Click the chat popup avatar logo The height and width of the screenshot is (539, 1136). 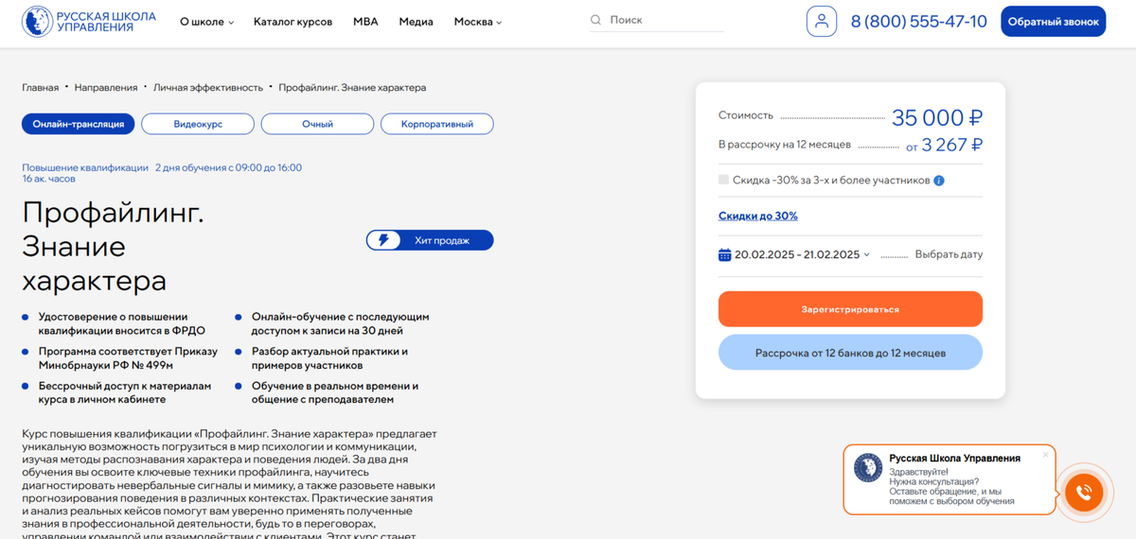[x=868, y=468]
